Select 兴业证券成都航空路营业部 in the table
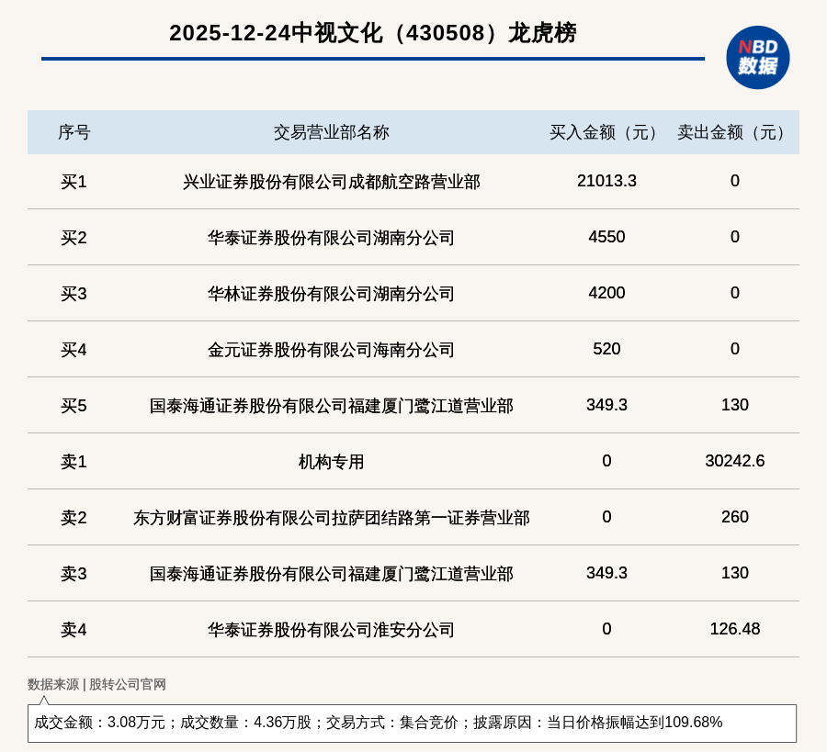The image size is (827, 752). (x=331, y=182)
